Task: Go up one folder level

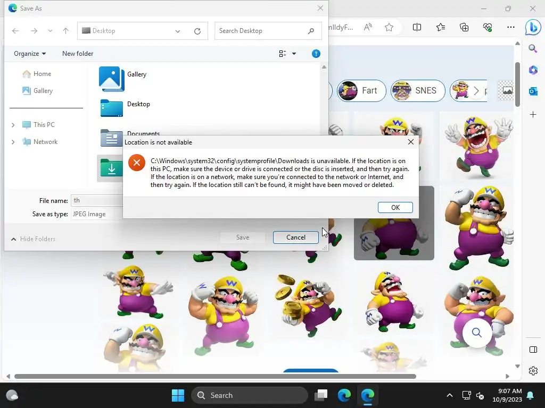Action: pyautogui.click(x=65, y=31)
